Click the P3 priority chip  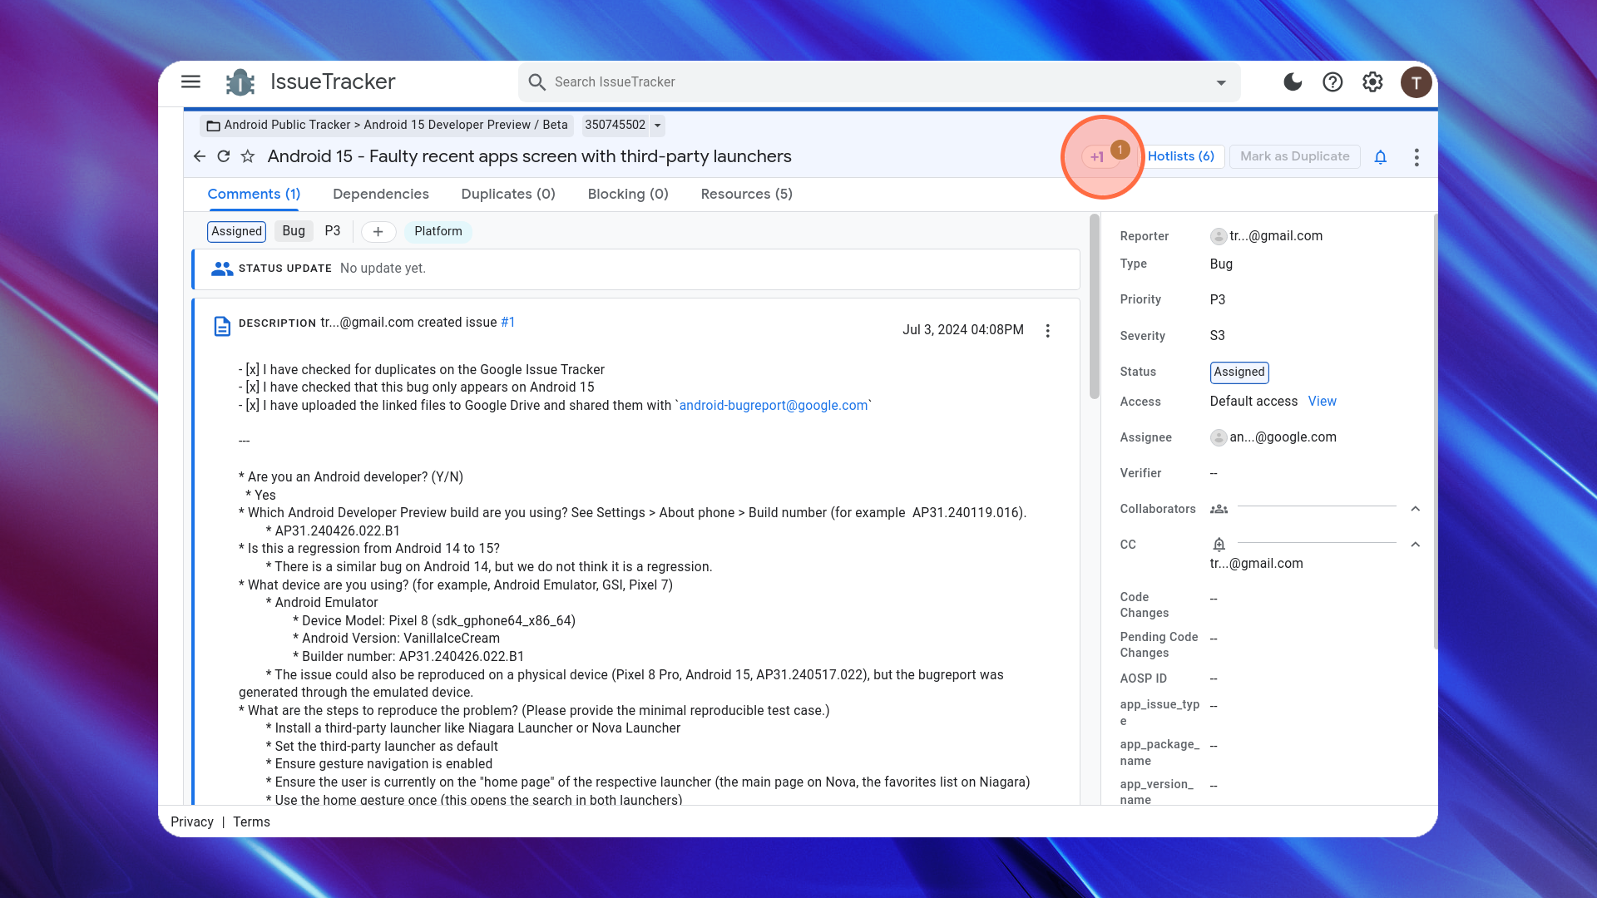click(333, 231)
